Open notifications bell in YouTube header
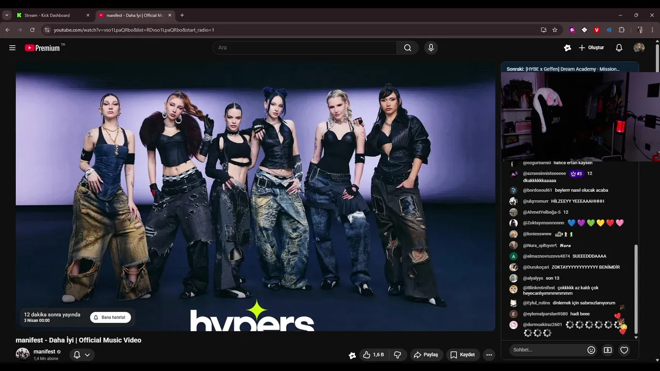This screenshot has width=660, height=371. pos(619,48)
